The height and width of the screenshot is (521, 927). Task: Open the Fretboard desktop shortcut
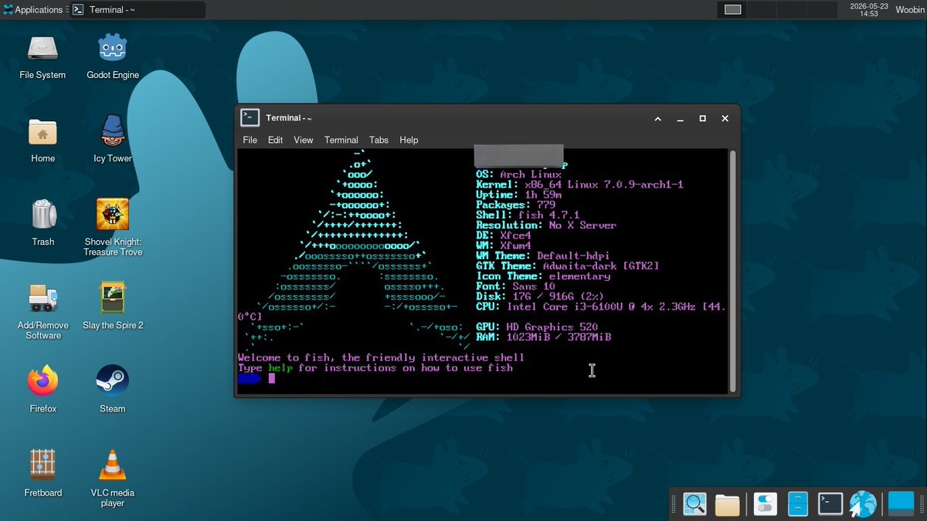(x=42, y=465)
